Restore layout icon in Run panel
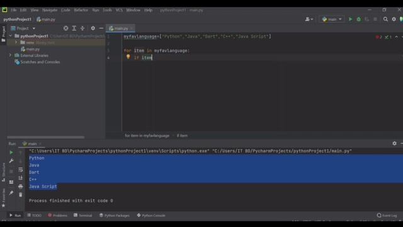The image size is (403, 227). point(11,182)
